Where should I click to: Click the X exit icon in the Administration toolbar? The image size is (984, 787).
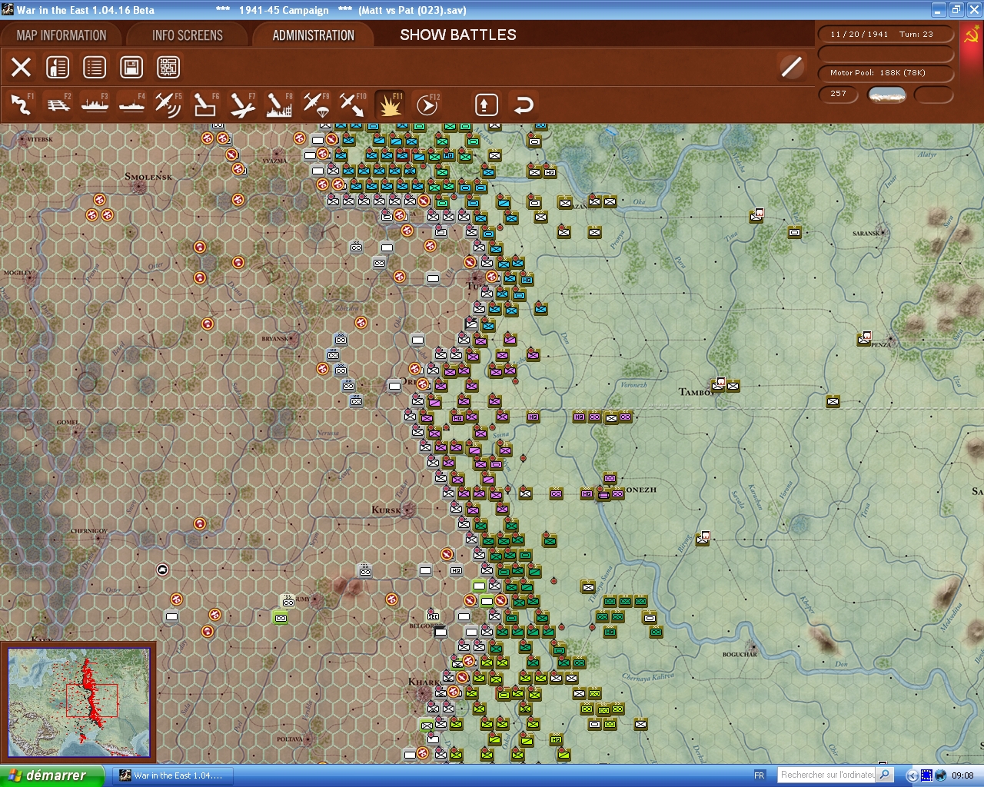pyautogui.click(x=22, y=68)
